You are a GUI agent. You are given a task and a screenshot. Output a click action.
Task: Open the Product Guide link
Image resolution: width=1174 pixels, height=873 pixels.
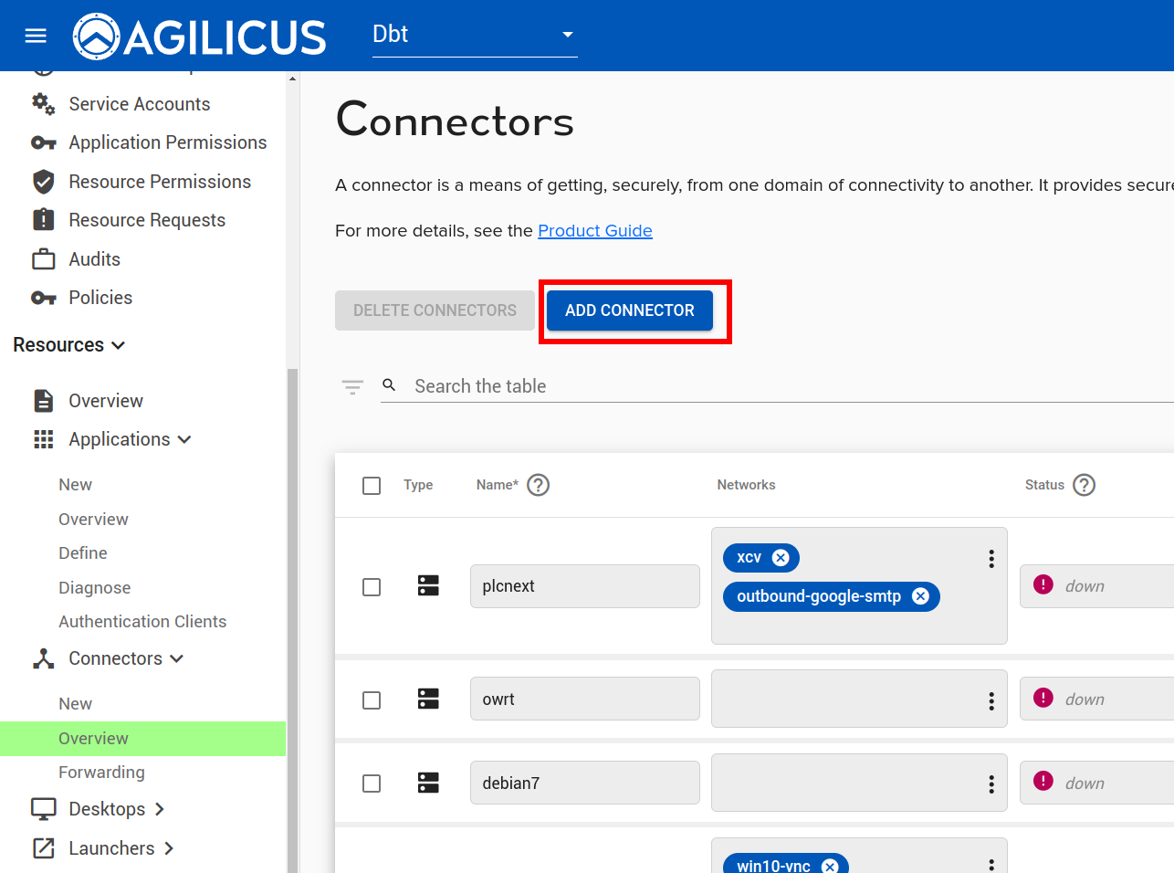[594, 231]
